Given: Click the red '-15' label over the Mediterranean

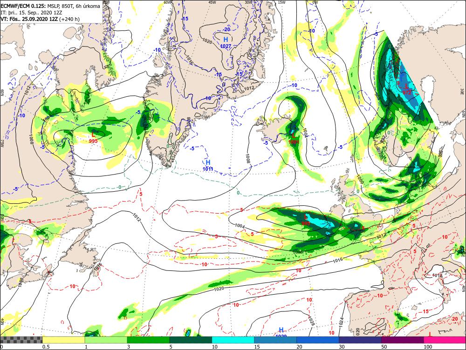Looking at the screenshot, I should pyautogui.click(x=425, y=311).
